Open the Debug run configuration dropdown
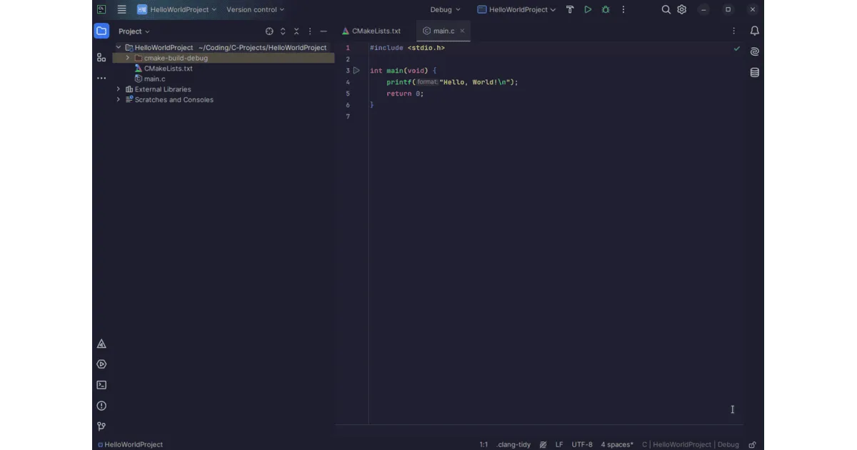Image resolution: width=857 pixels, height=450 pixels. [x=445, y=9]
